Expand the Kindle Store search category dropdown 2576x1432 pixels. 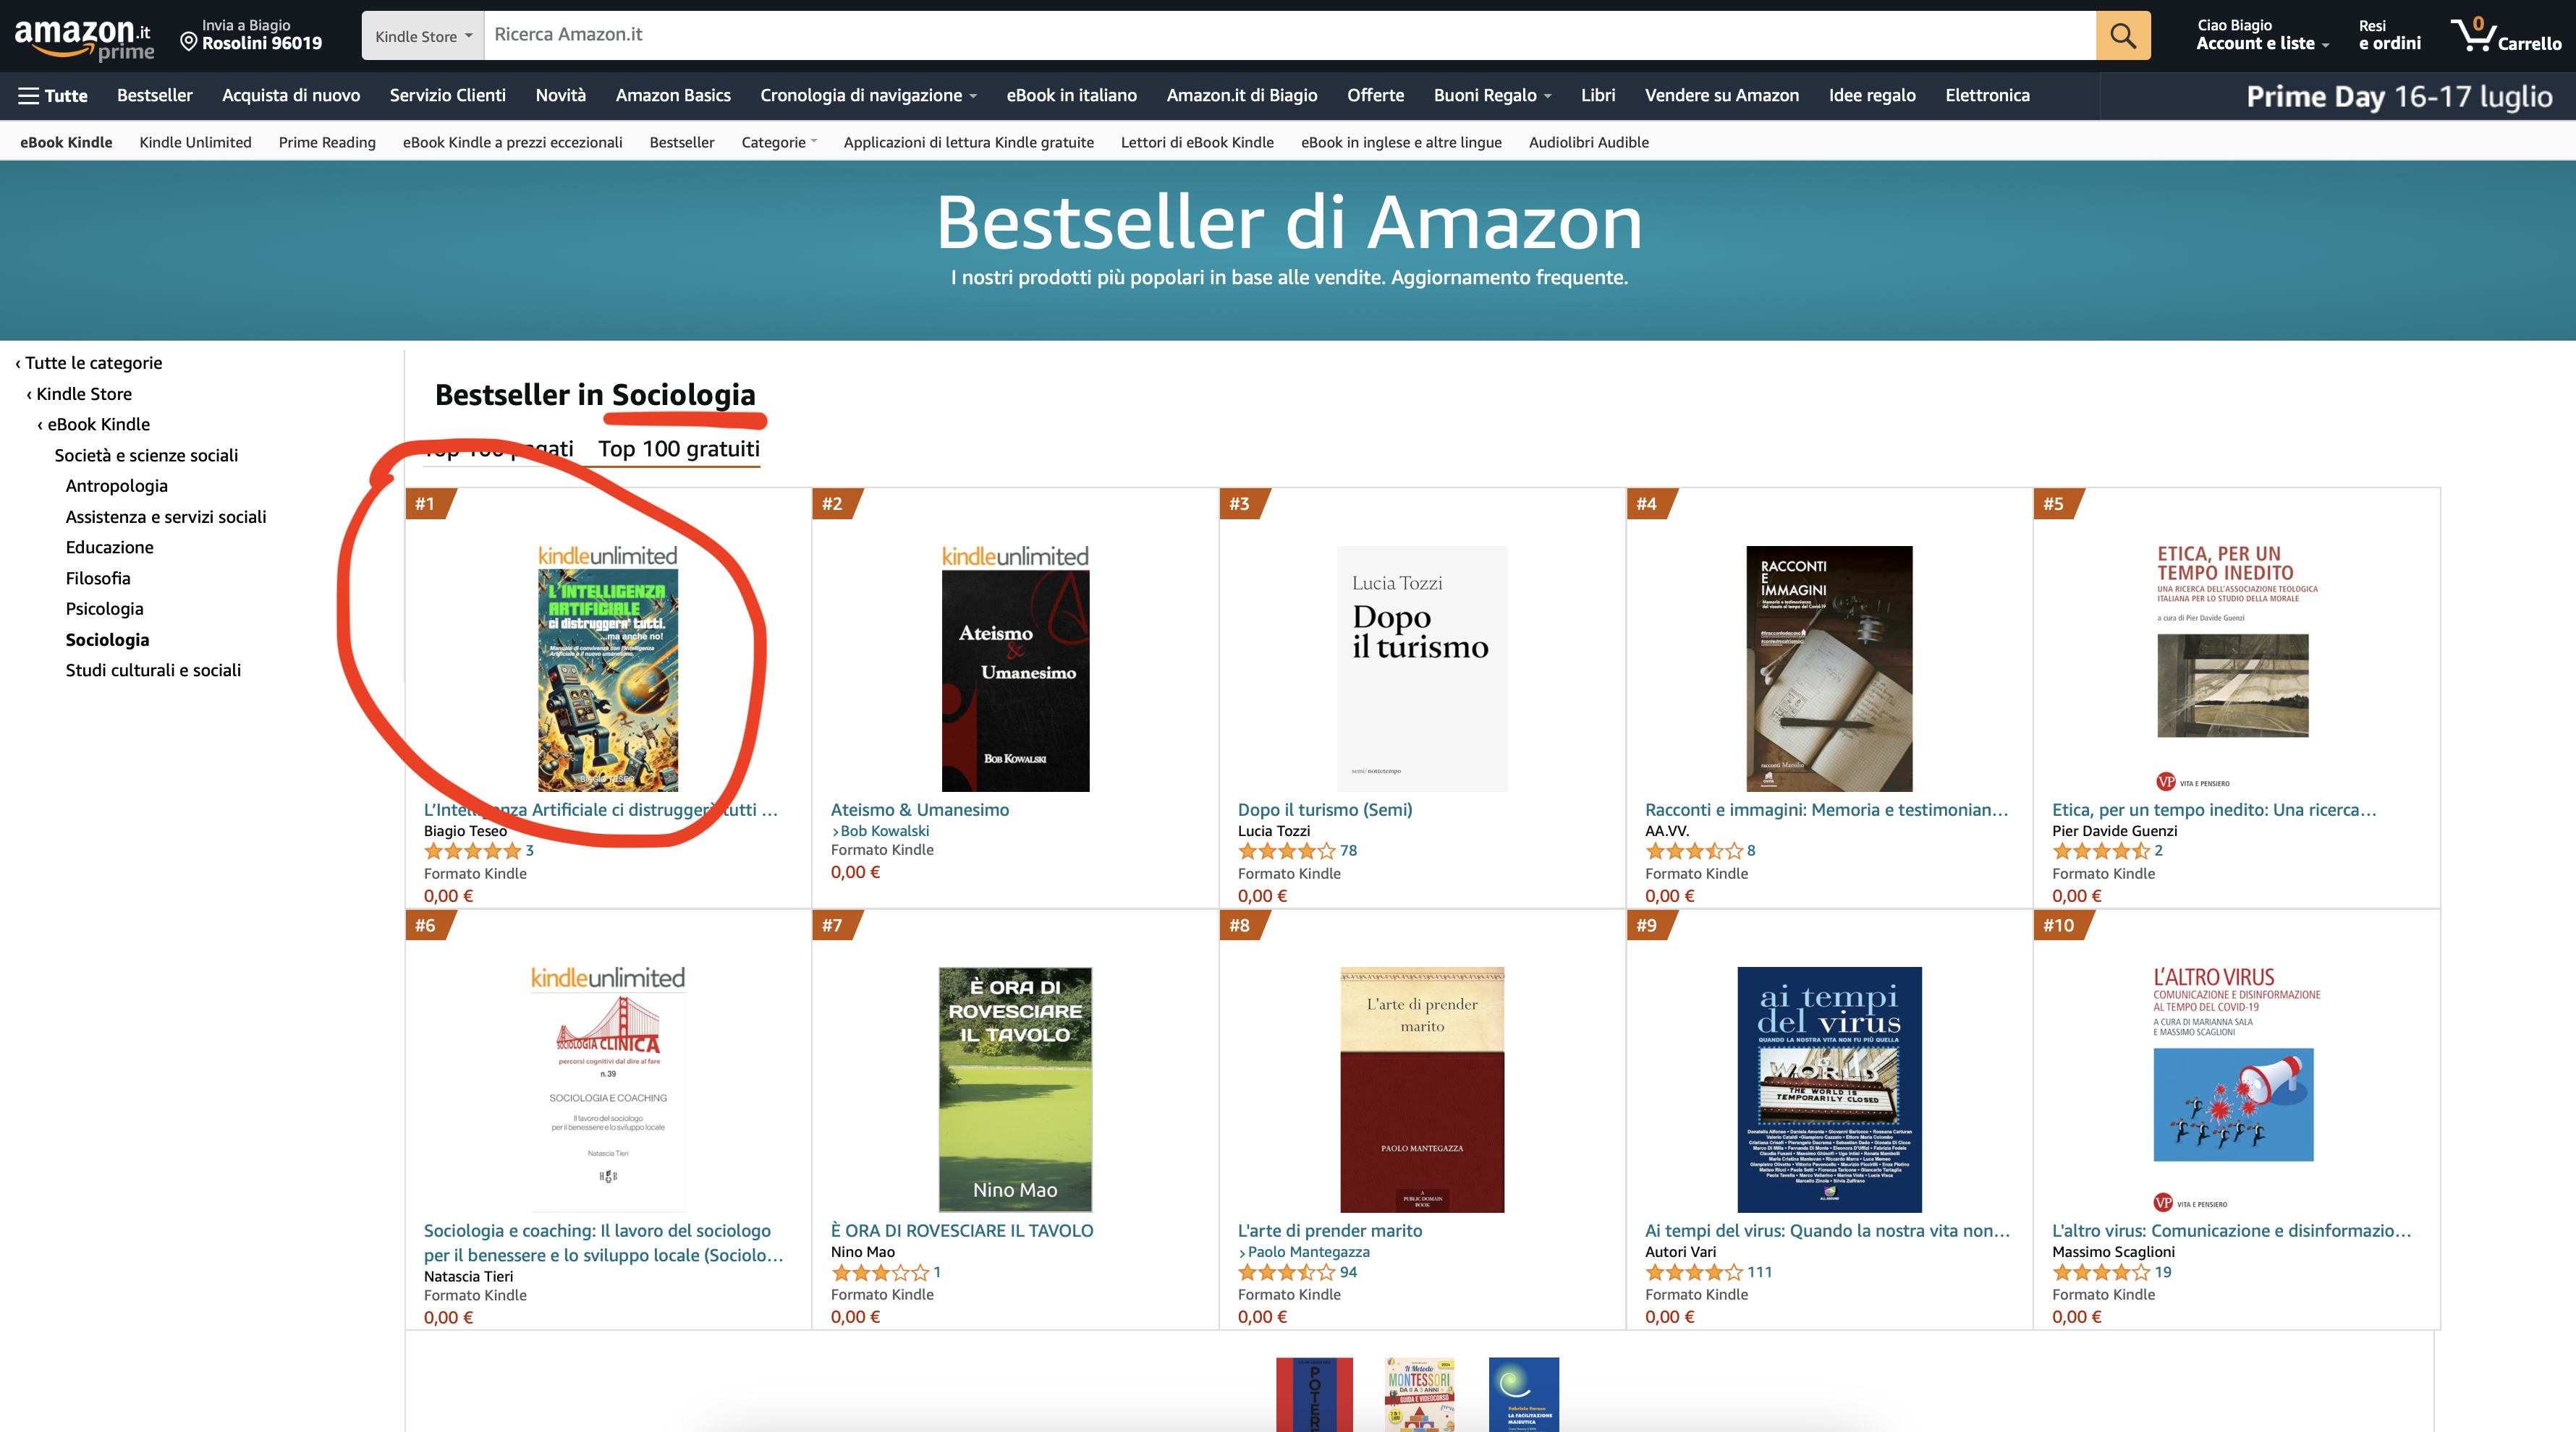point(423,36)
